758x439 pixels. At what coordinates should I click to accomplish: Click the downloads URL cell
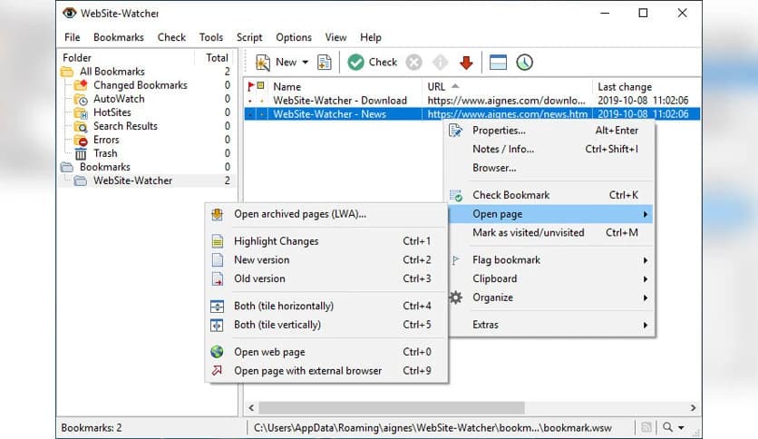coord(506,100)
